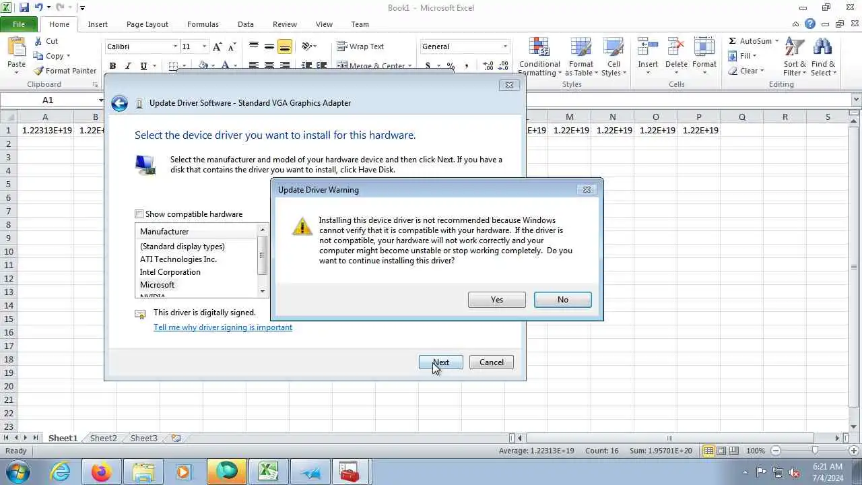Open Firefox from the taskbar
862x485 pixels.
pyautogui.click(x=102, y=472)
